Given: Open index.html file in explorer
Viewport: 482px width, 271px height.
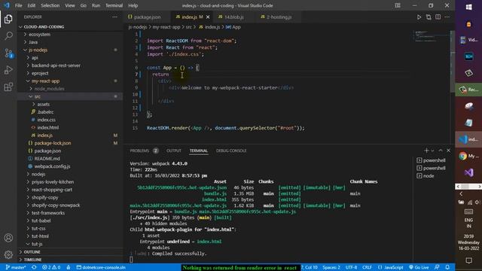Looking at the screenshot, I should tap(48, 127).
